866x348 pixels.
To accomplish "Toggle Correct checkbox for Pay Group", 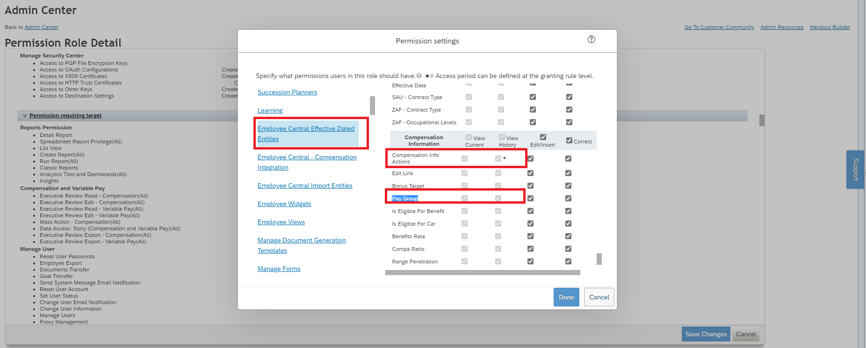I will (568, 198).
